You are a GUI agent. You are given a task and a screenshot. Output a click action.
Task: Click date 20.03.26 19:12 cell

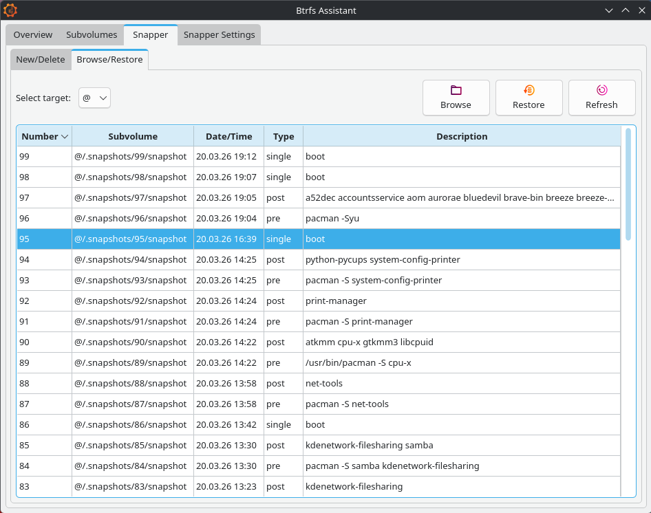coord(228,157)
